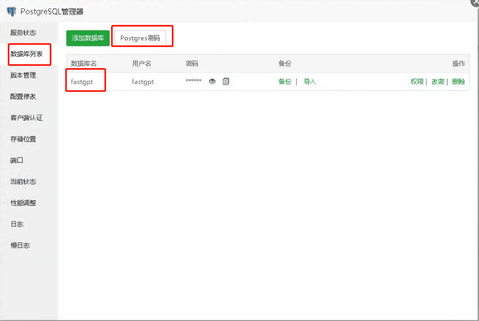Screen dimensions: 479x321
Task: Click the 操作 column header
Action: 459,64
